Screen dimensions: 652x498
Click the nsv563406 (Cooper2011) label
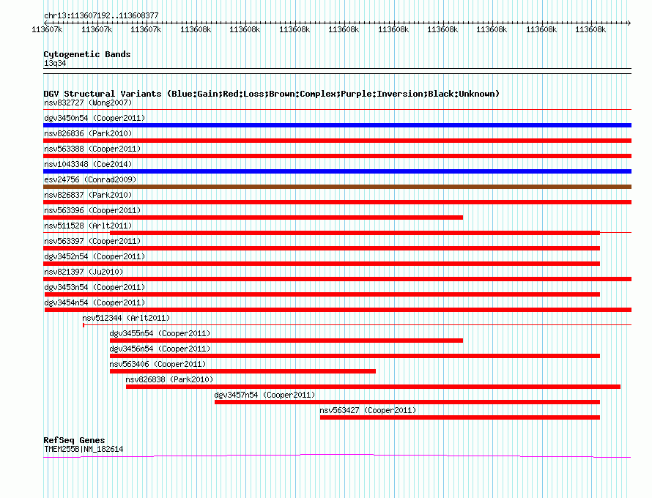pos(158,364)
